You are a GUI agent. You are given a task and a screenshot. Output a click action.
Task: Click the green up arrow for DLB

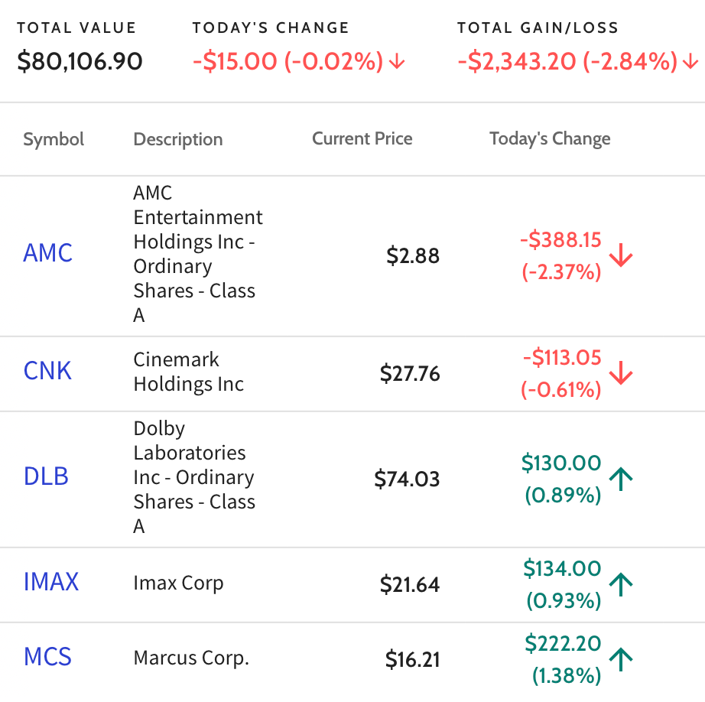(x=621, y=479)
